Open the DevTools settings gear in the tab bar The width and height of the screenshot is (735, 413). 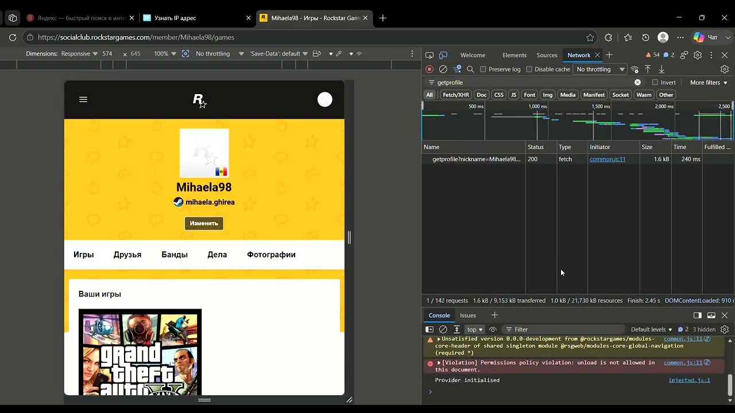[698, 55]
